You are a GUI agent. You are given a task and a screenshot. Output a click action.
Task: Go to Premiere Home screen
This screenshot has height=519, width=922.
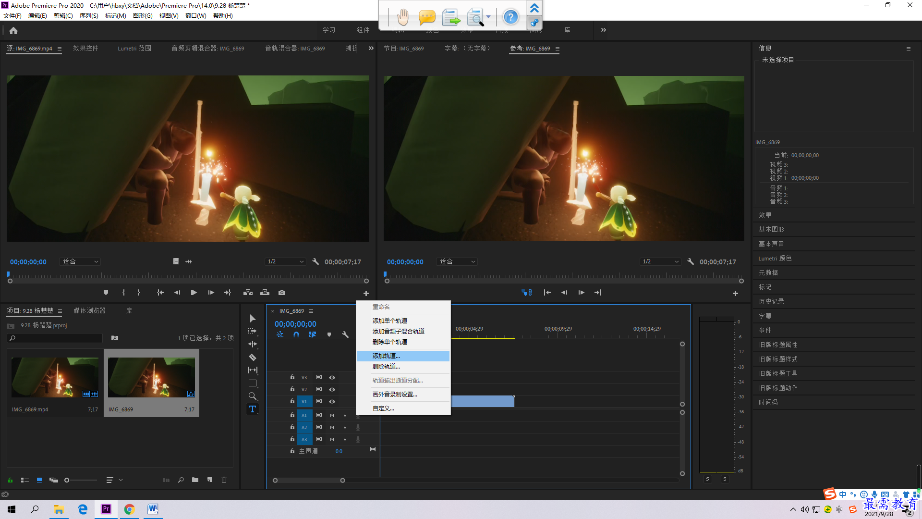coord(13,30)
